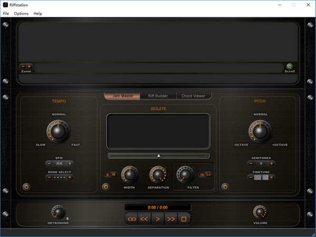Switch to the Riff Builder tab
This screenshot has height=237, width=316.
pos(158,96)
